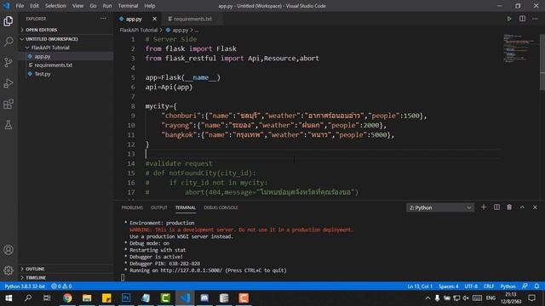Switch to the Problems panel tab
Image resolution: width=545 pixels, height=306 pixels.
point(132,207)
